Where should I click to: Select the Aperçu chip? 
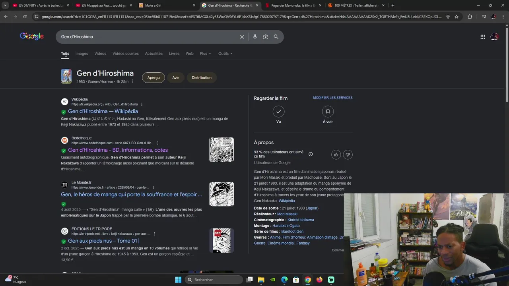pos(153,77)
